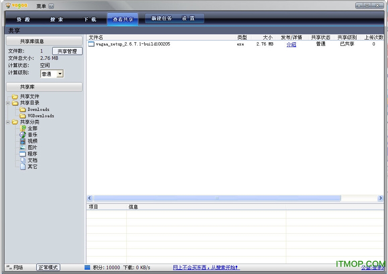Viewport: 388px width, 274px height.
Task: Click the file icon beside vagaa_setup_2.6.7.1-build100205
Action: [91, 44]
